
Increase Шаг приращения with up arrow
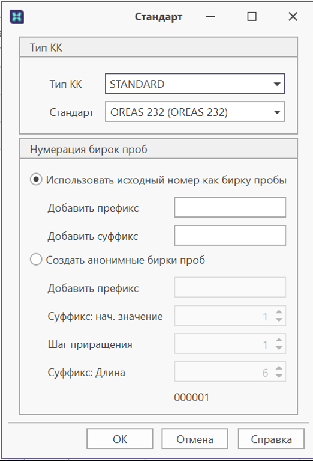point(279,340)
